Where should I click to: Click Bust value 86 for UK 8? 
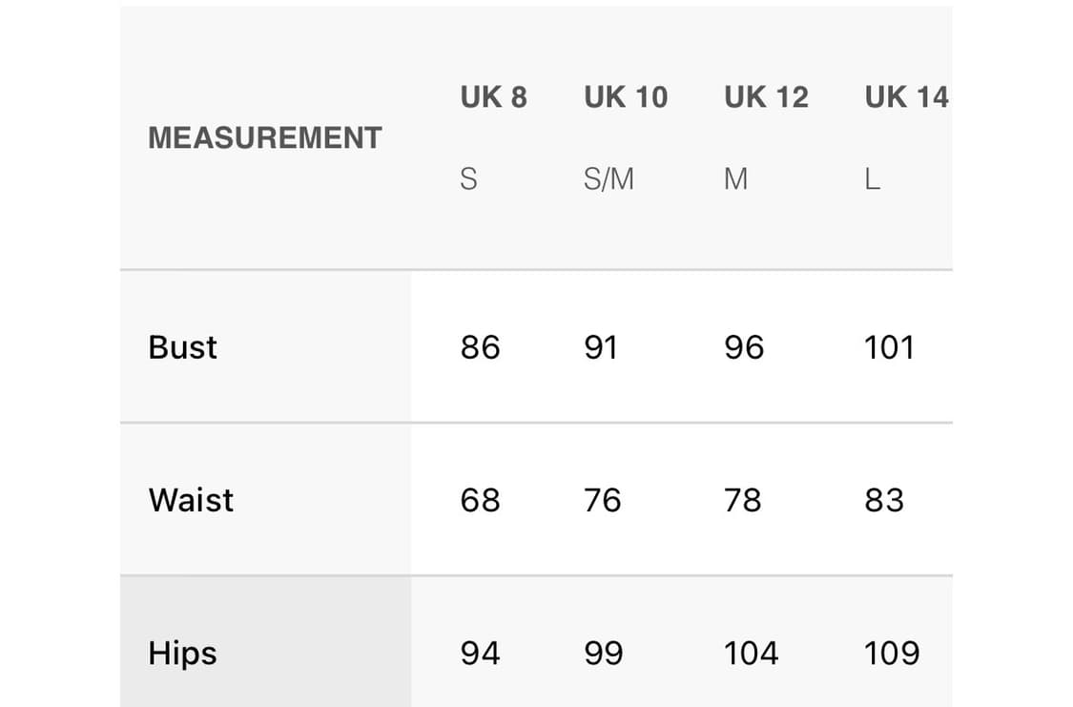tap(480, 347)
